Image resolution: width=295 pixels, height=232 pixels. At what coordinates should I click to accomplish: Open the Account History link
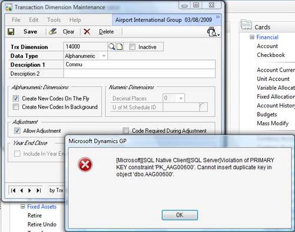276,105
